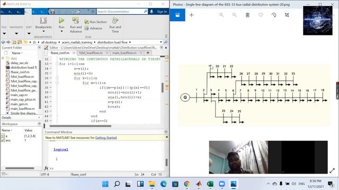Viewport: 339px width, 190px height.
Task: Click the Workspace horizontal scrollbar
Action: click(x=20, y=168)
